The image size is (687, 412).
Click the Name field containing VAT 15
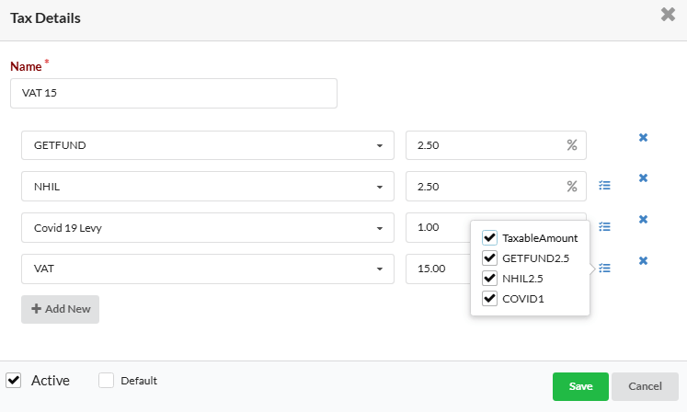pos(174,93)
